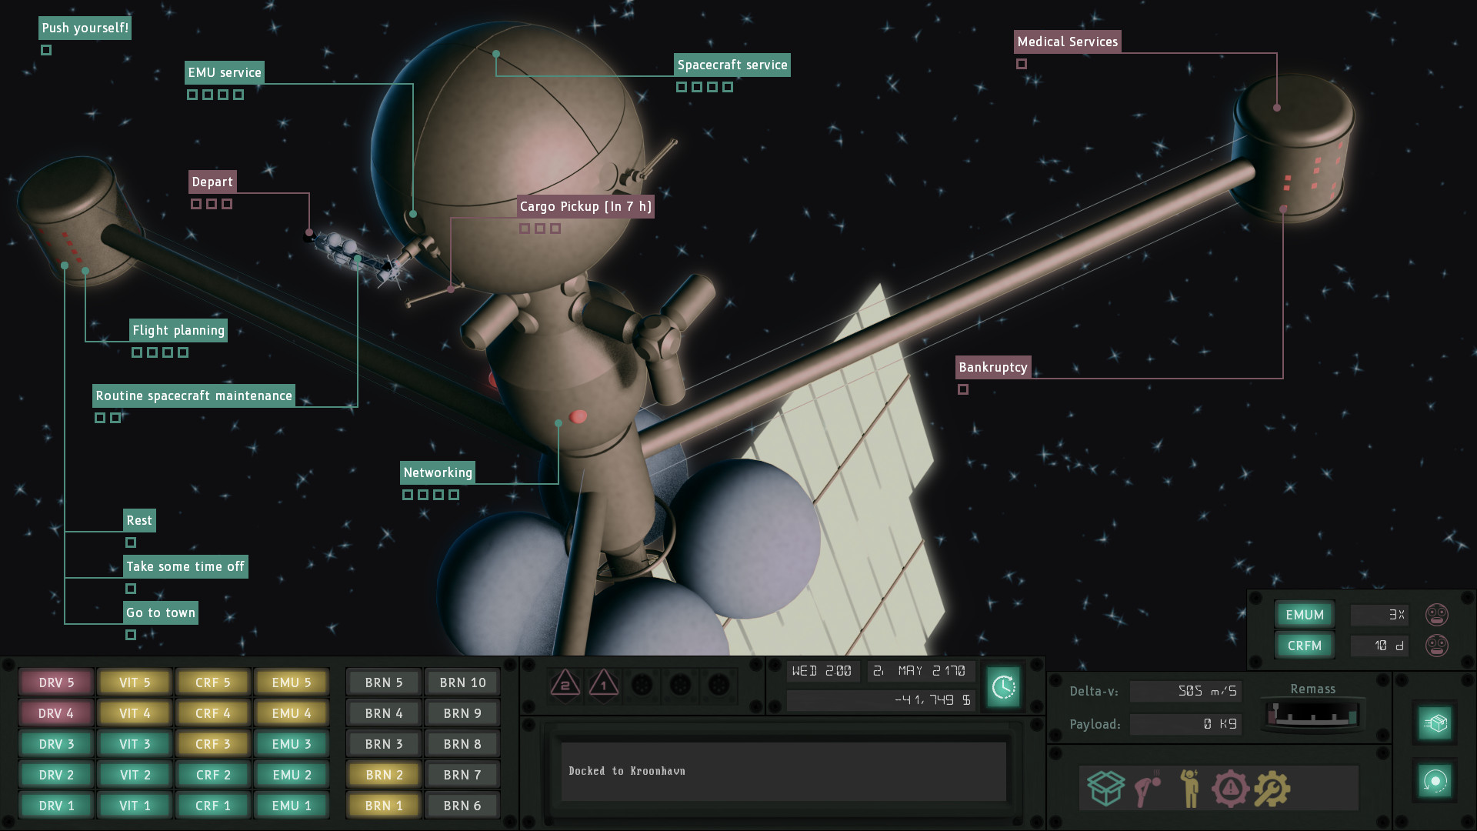Click the fast cargo delivery button
Image resolution: width=1477 pixels, height=831 pixels.
(x=1435, y=723)
